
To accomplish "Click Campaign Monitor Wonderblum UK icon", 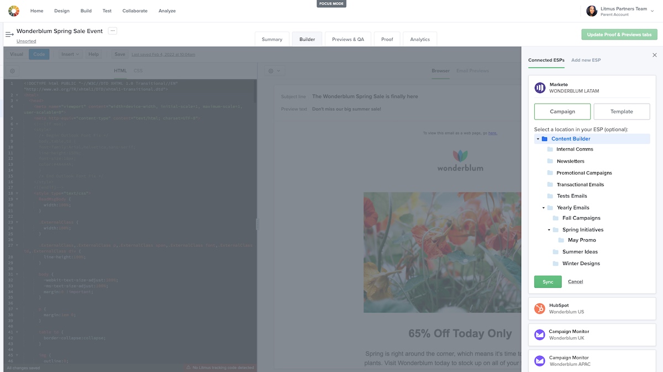I will pyautogui.click(x=540, y=335).
